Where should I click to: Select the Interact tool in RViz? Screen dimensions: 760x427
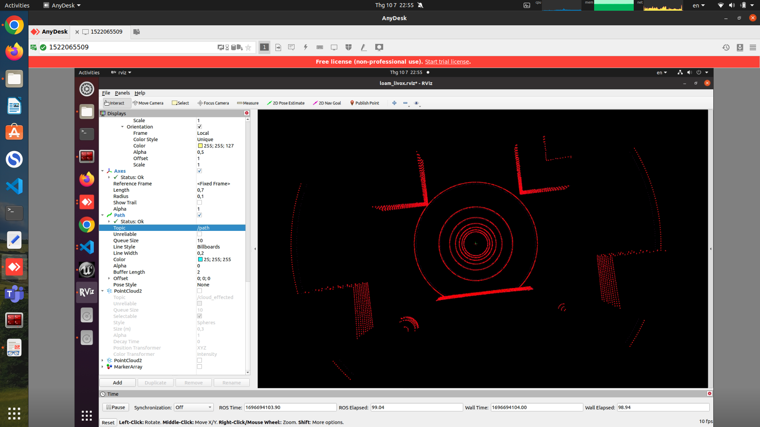click(x=116, y=103)
